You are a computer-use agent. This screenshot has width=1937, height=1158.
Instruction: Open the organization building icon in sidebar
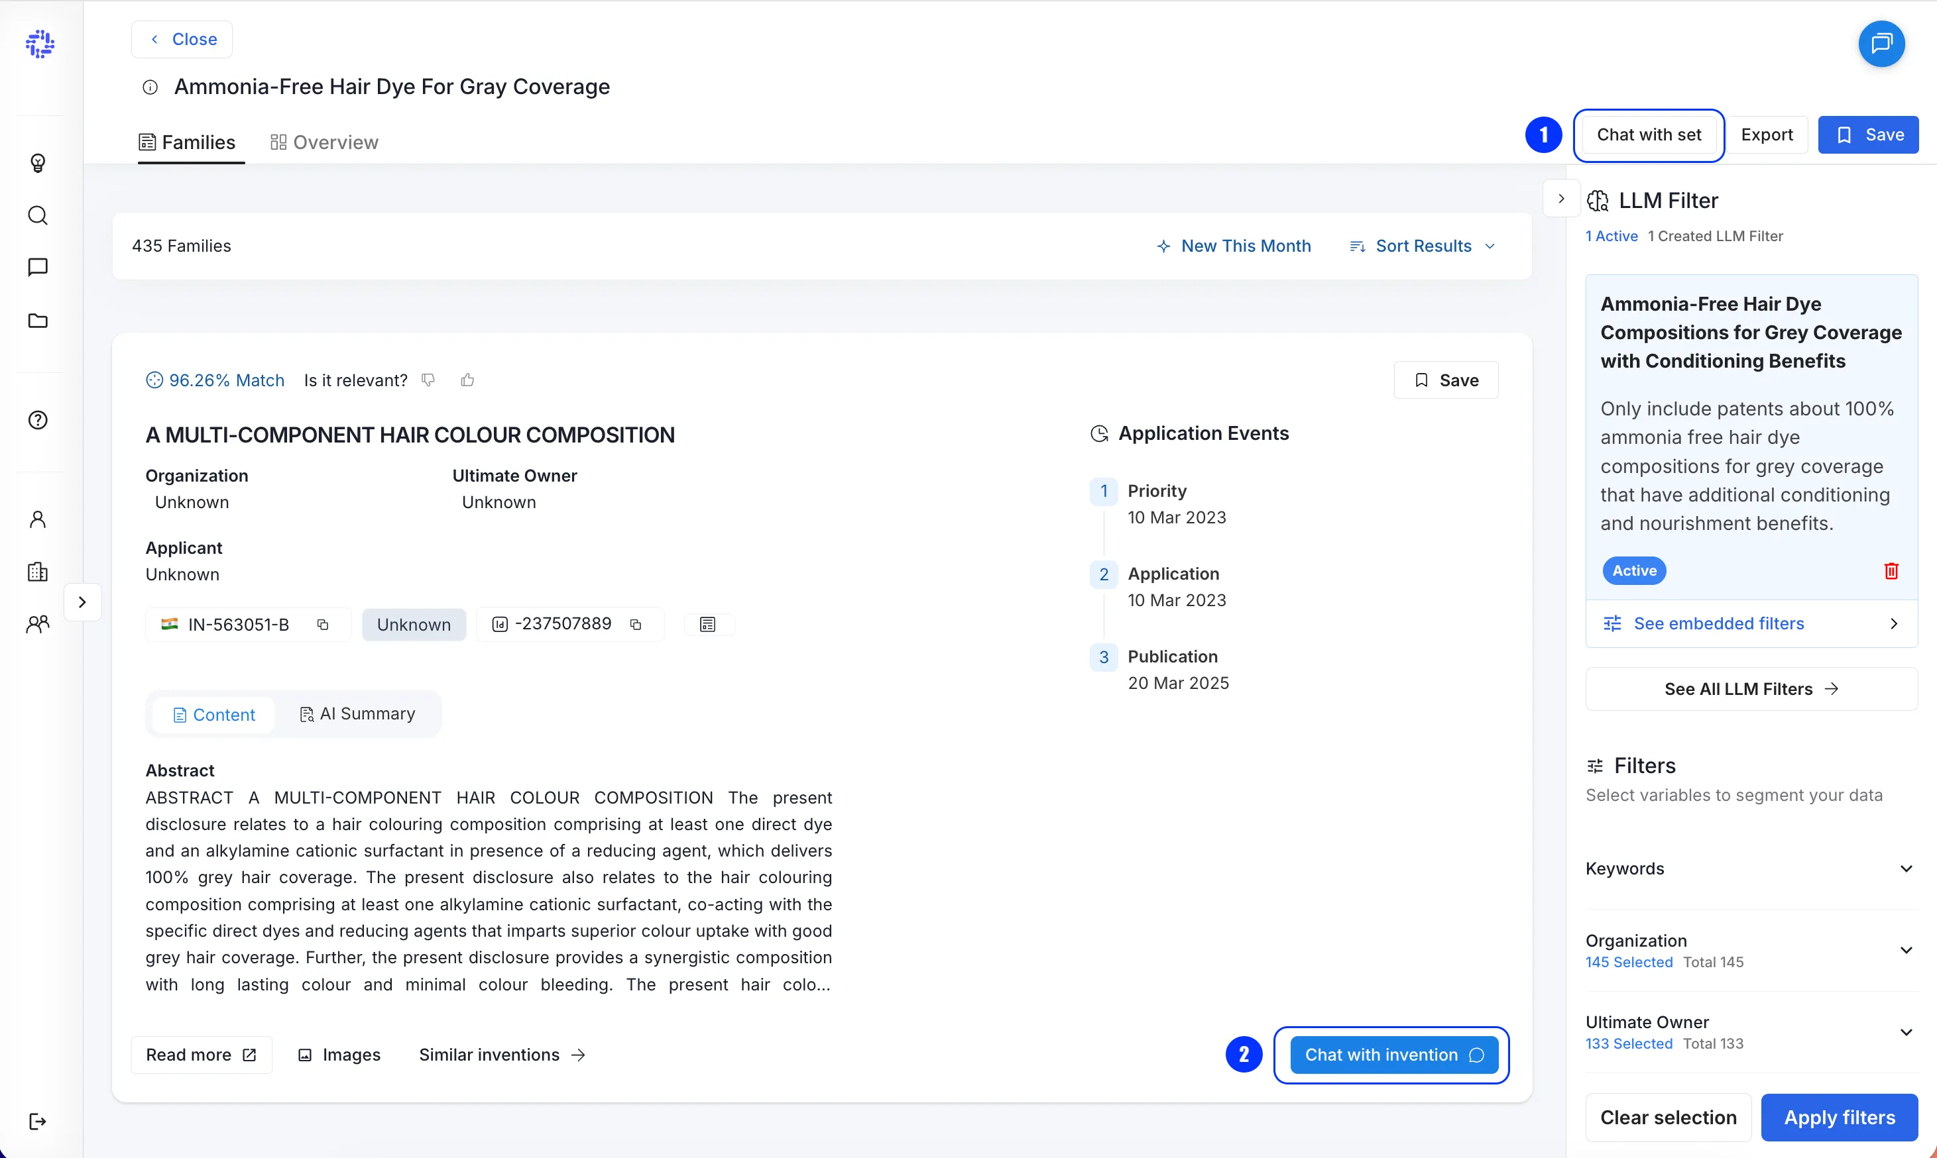pos(38,572)
